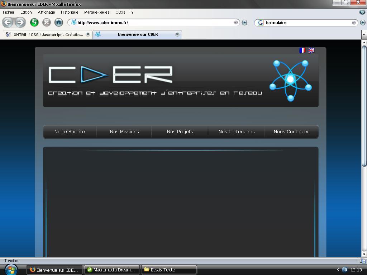Screen dimensions: 367x275
Task: Minimize the Firefox window
Action: 337,3
